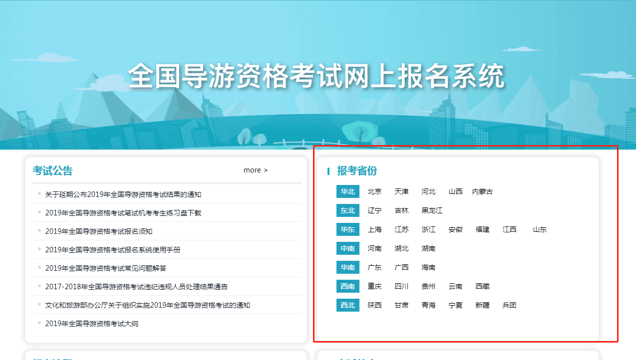Choose 上海 from 华东 provinces
This screenshot has width=636, height=360.
pyautogui.click(x=374, y=229)
